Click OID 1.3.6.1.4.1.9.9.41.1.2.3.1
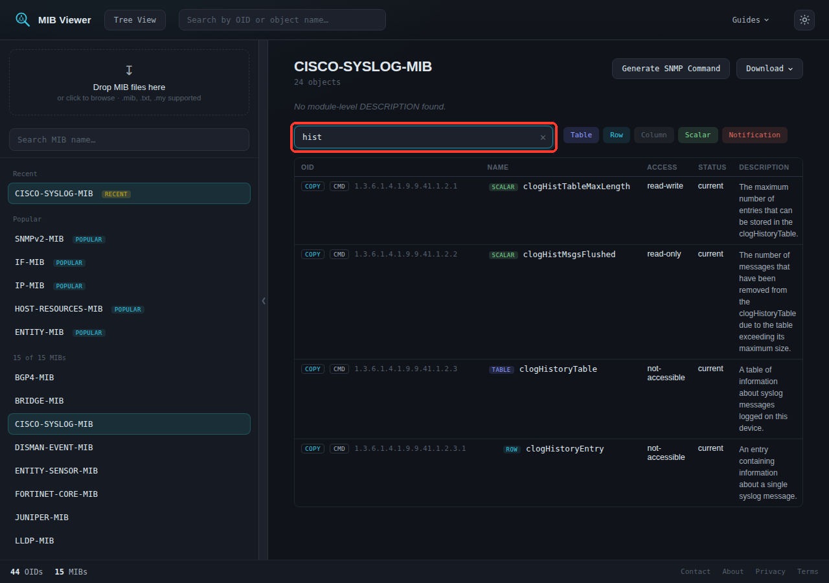The image size is (829, 583). (x=410, y=449)
